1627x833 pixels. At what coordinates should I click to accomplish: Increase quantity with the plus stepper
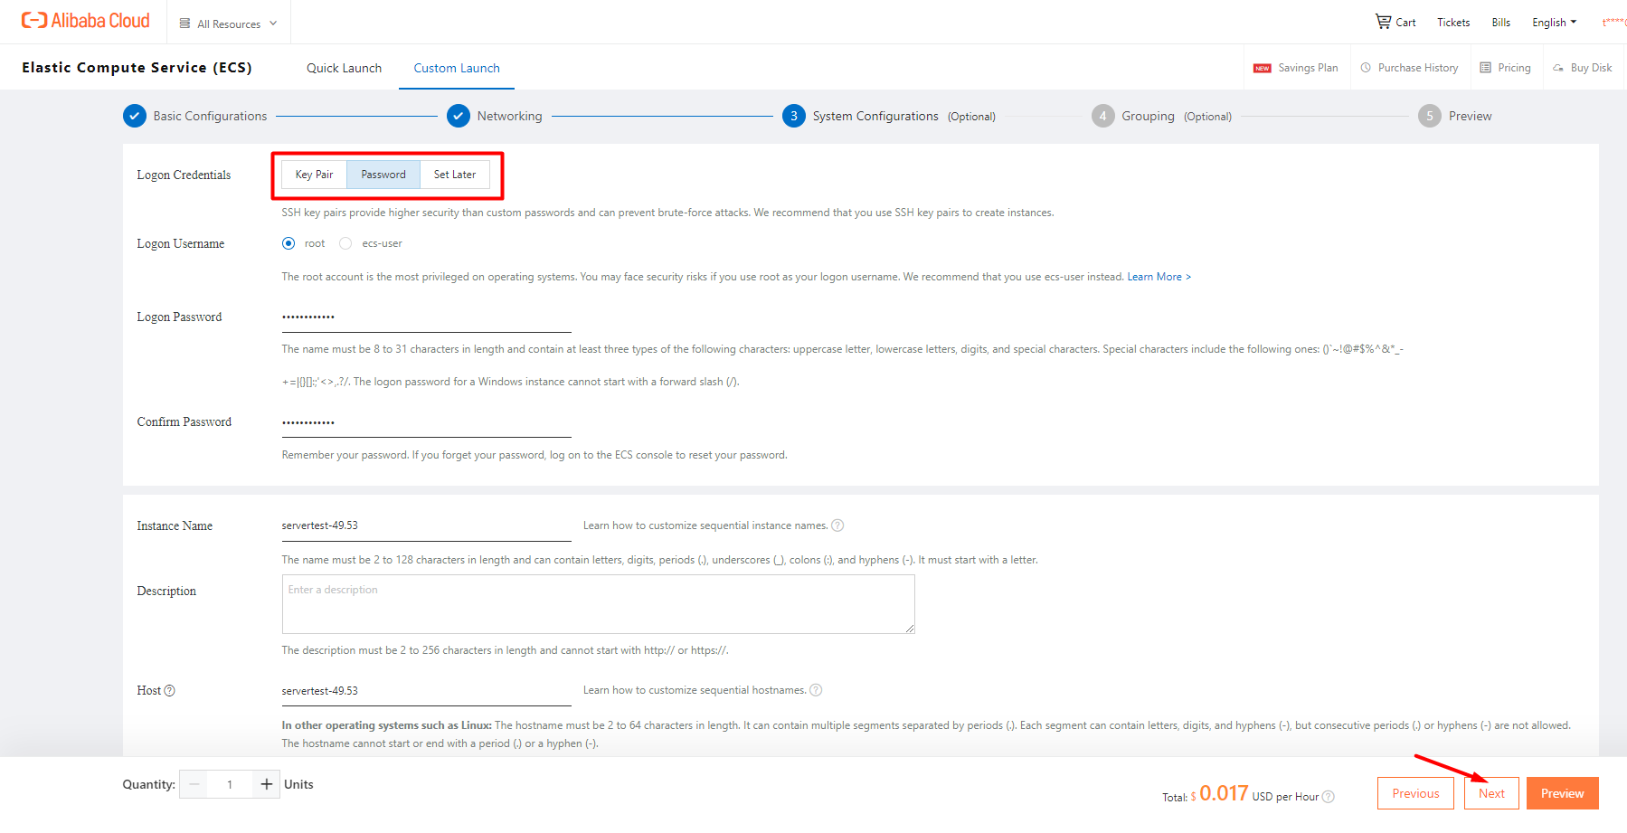click(266, 783)
